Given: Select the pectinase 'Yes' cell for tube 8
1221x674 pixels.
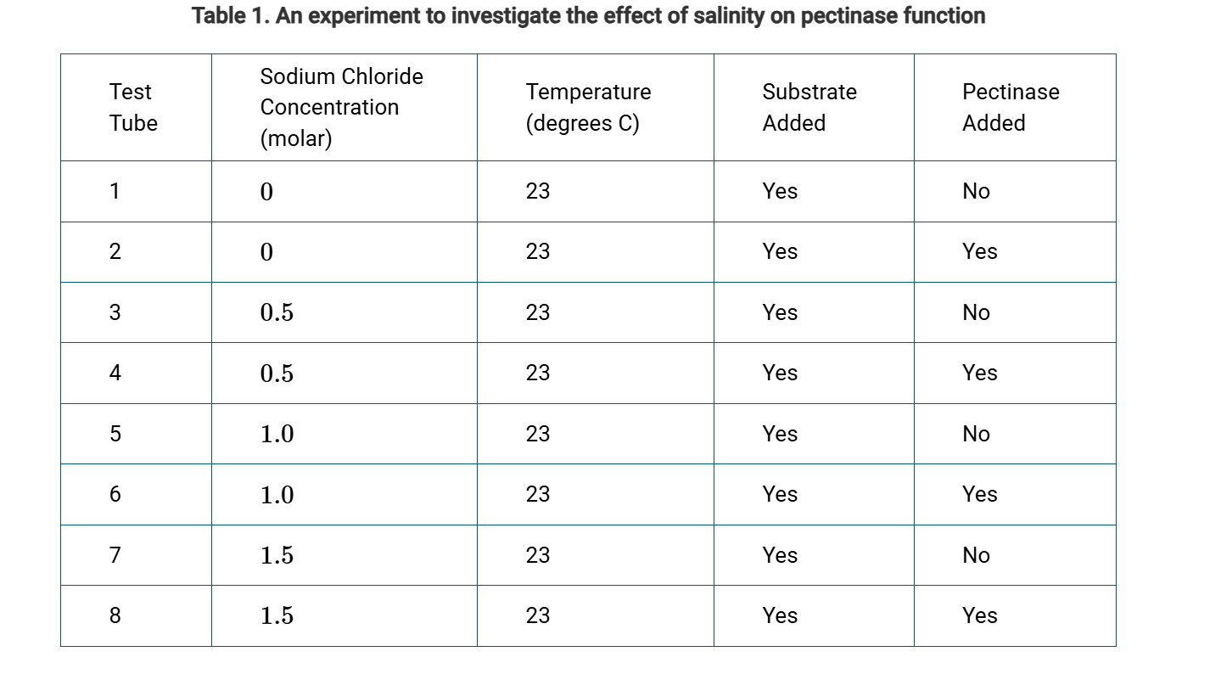Looking at the screenshot, I should pyautogui.click(x=979, y=616).
